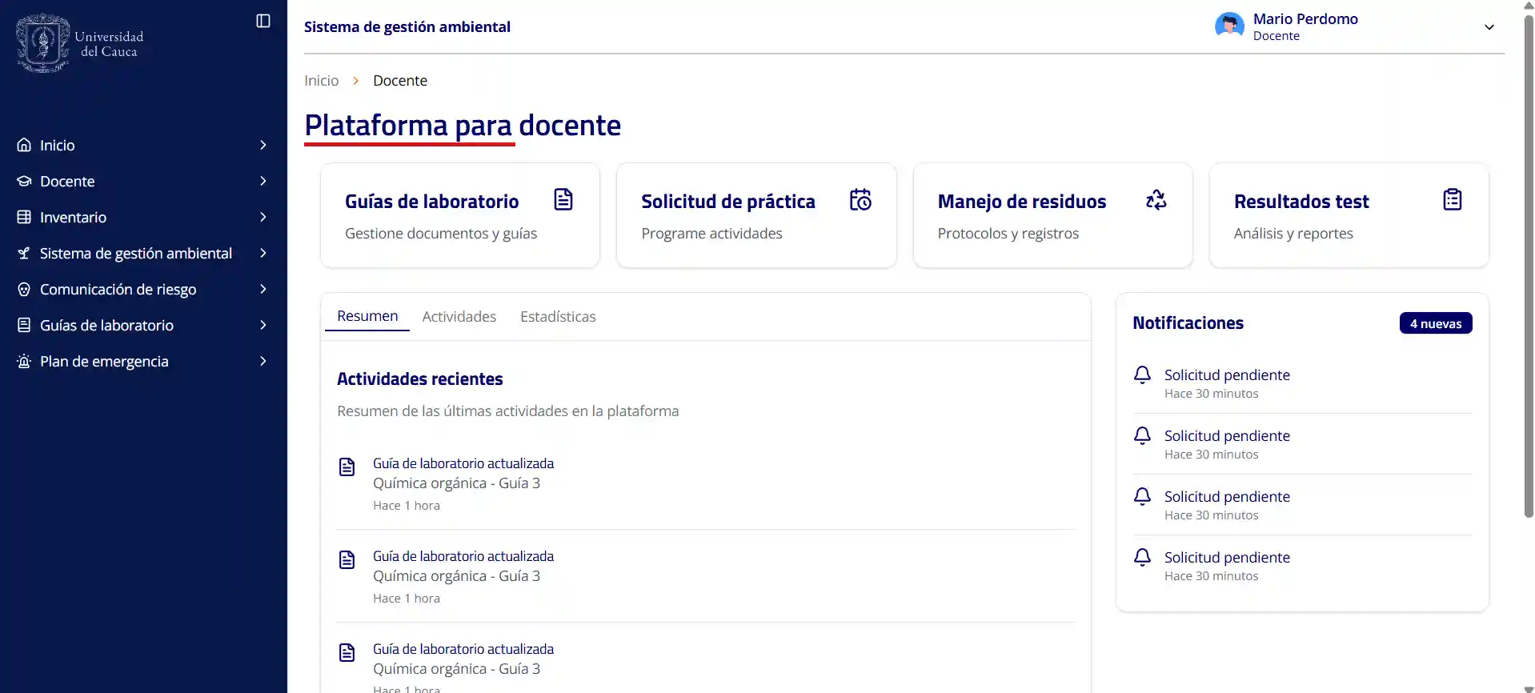Open the Guías de laboratorio card title
Viewport: 1535px width, 693px height.
point(431,202)
